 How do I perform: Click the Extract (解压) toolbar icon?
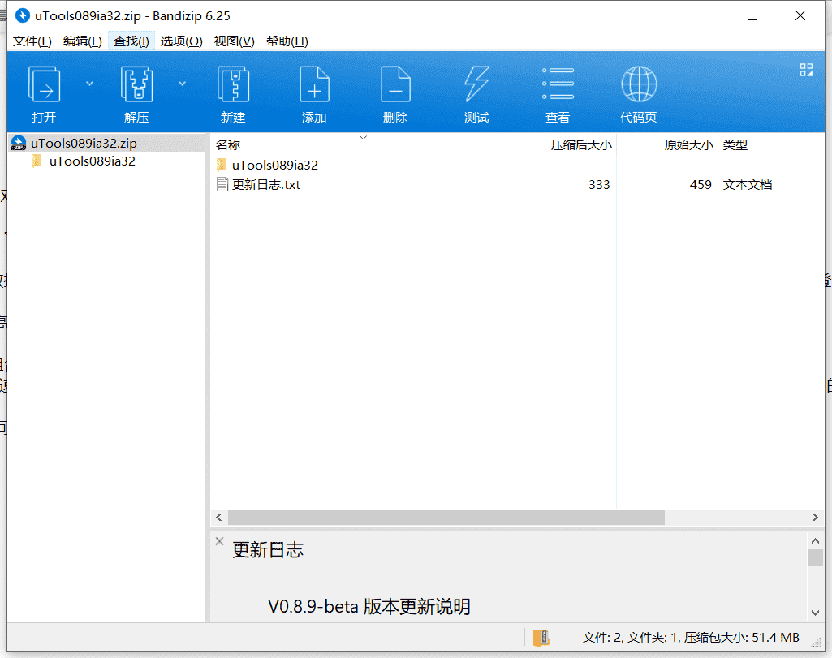[x=137, y=84]
